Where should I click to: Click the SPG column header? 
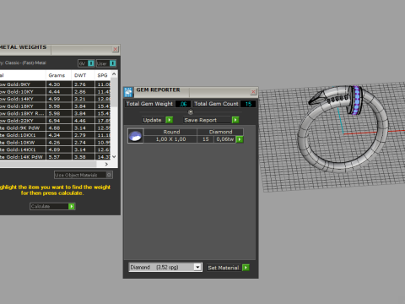point(102,75)
